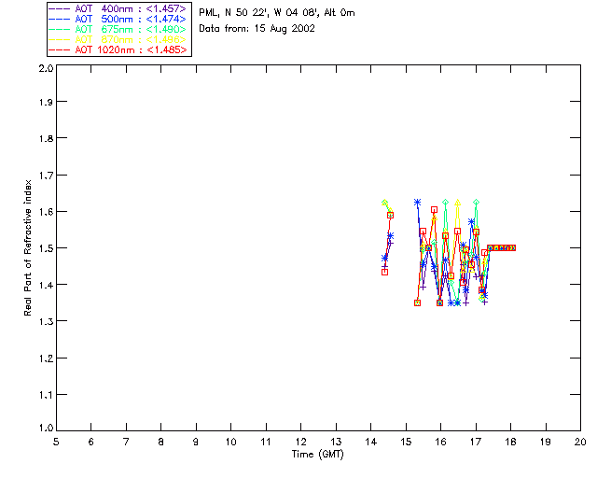Click the y-axis tick label 1.5
The height and width of the screenshot is (478, 597).
coord(46,248)
